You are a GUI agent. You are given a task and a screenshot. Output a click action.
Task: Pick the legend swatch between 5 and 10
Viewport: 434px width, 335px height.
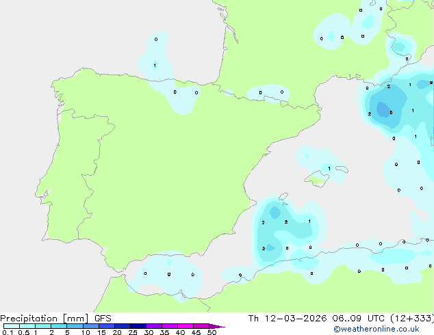click(75, 326)
